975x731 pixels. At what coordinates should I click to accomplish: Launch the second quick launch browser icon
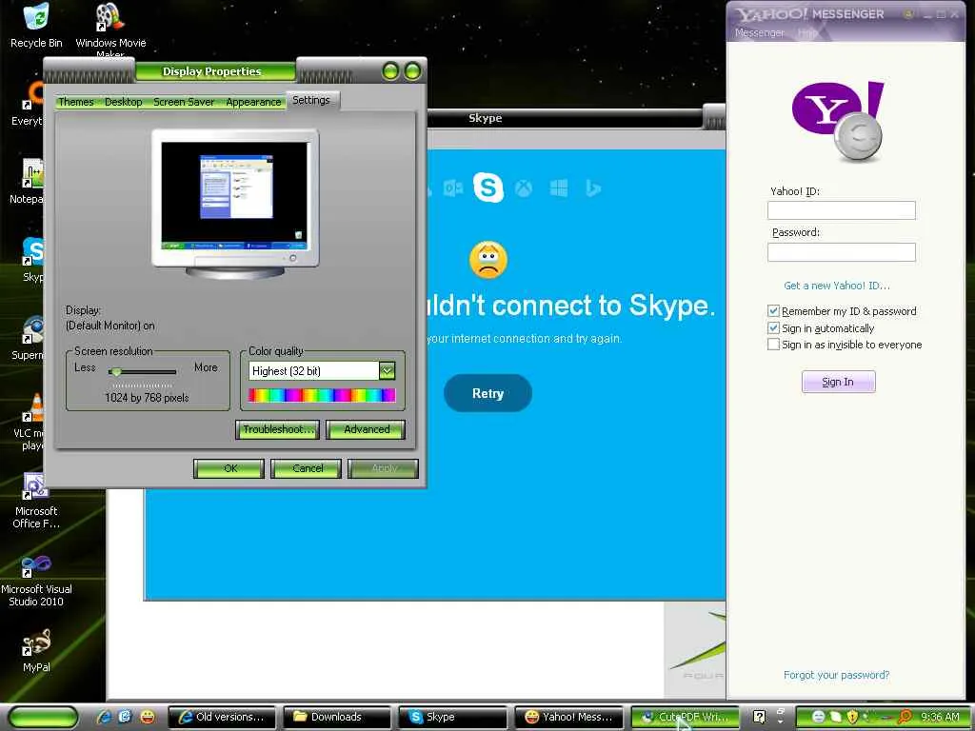click(125, 717)
